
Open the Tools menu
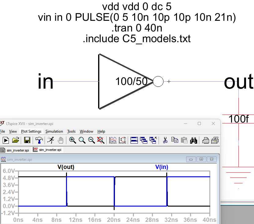point(71,131)
